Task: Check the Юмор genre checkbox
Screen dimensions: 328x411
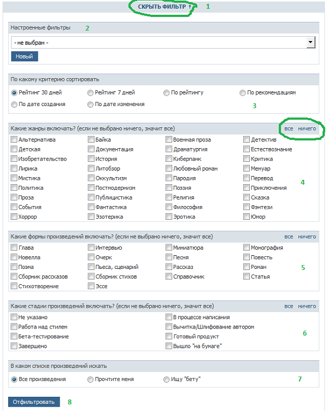Action: 246,216
